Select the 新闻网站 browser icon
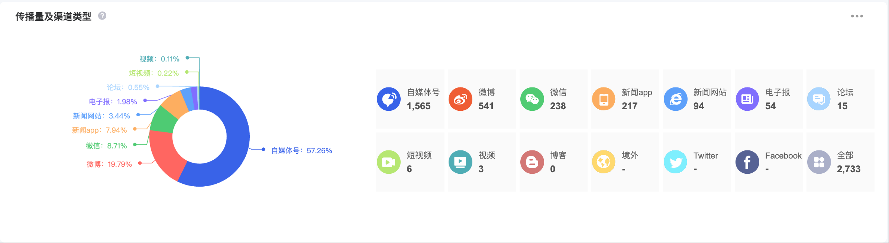The height and width of the screenshot is (243, 889). [676, 99]
